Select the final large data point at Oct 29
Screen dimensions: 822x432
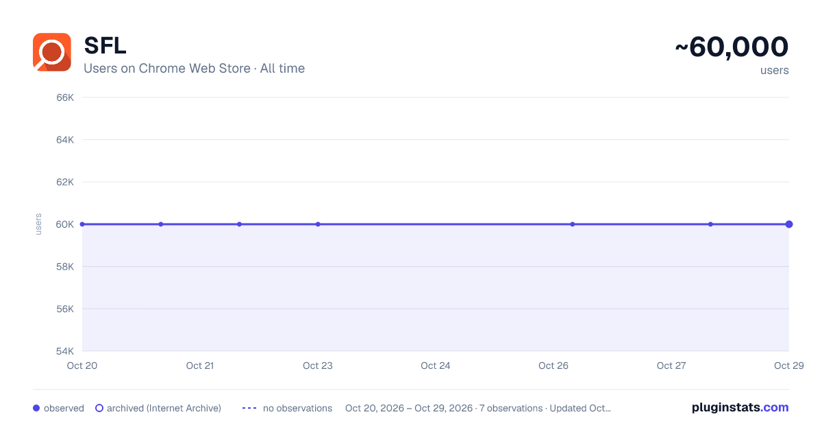tap(789, 224)
